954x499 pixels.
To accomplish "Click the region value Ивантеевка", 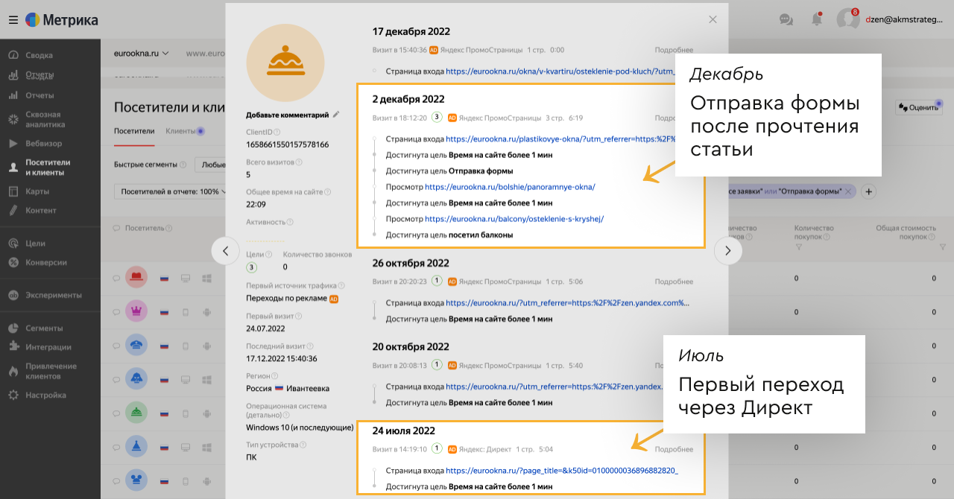I will (x=307, y=389).
